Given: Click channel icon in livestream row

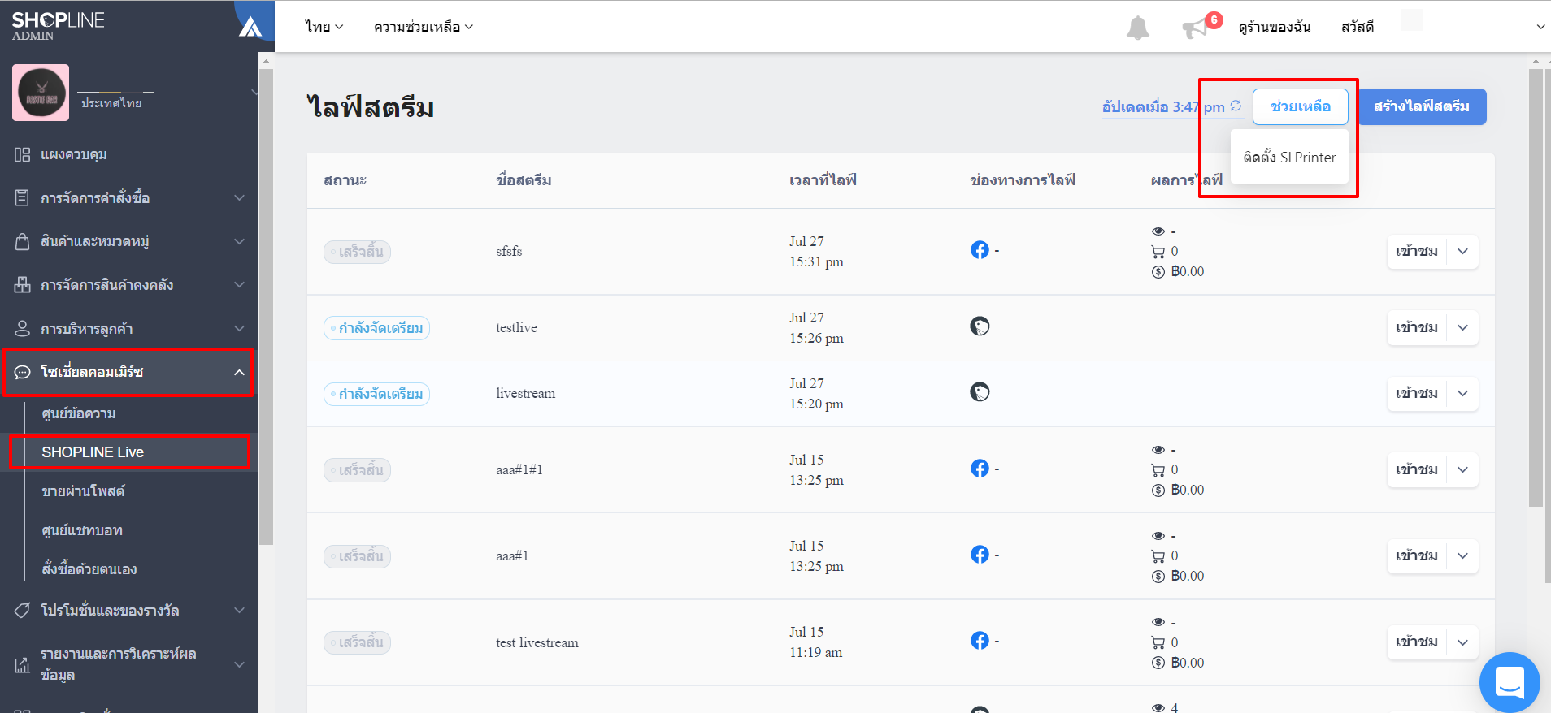Looking at the screenshot, I should (x=980, y=392).
